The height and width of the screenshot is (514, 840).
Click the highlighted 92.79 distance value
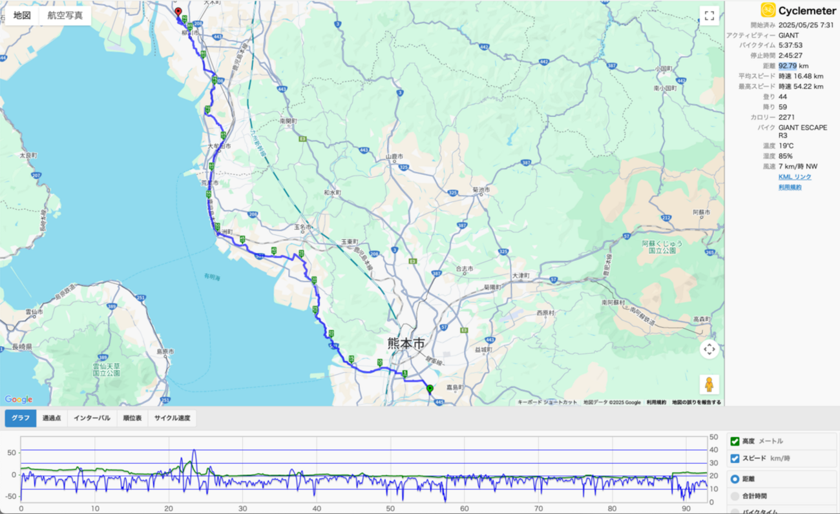point(788,66)
